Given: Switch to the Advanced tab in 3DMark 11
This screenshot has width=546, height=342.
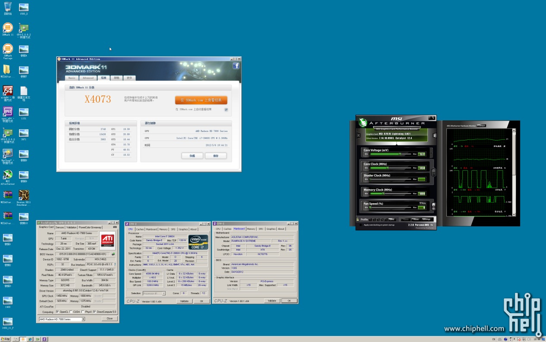Looking at the screenshot, I should point(88,78).
